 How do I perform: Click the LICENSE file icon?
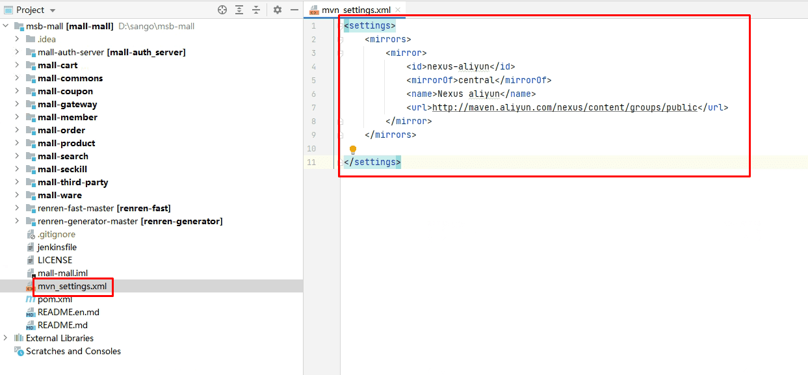[x=31, y=260]
